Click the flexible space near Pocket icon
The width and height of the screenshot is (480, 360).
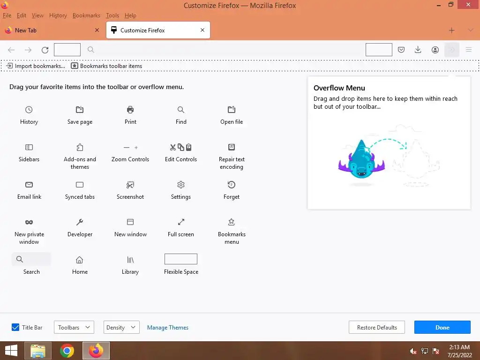tap(379, 50)
